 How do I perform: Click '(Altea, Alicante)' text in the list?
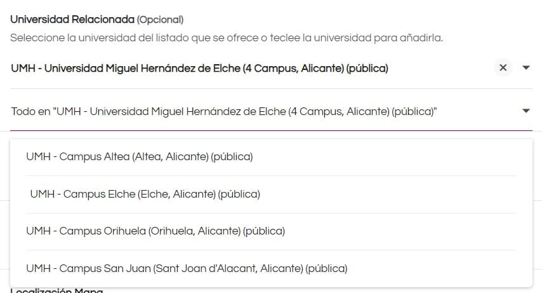click(x=171, y=156)
